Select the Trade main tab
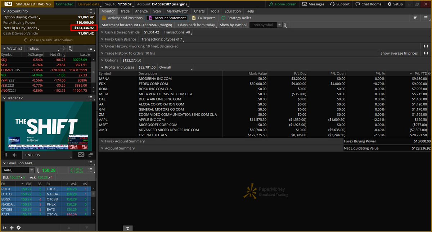Image resolution: width=432 pixels, height=232 pixels. [125, 11]
